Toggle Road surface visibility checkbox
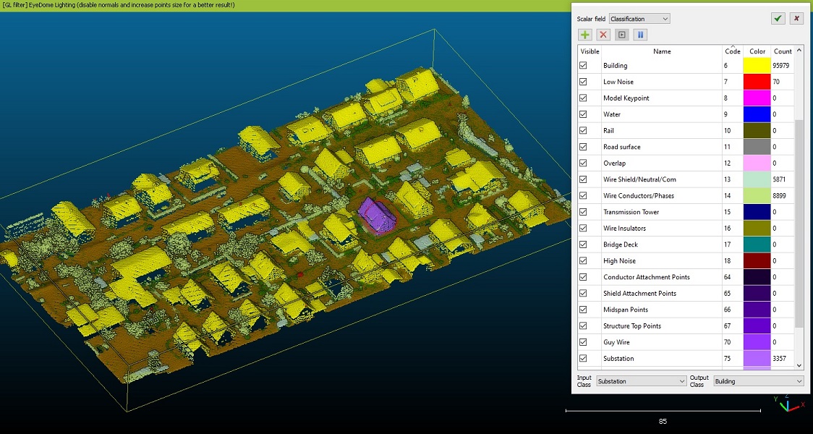The width and height of the screenshot is (813, 434). tap(583, 147)
